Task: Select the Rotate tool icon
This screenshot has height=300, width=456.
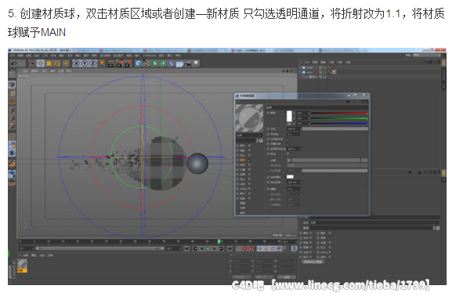Action: tap(57, 63)
